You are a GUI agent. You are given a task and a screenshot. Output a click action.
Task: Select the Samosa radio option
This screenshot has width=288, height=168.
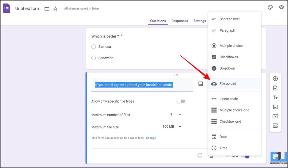[93, 47]
